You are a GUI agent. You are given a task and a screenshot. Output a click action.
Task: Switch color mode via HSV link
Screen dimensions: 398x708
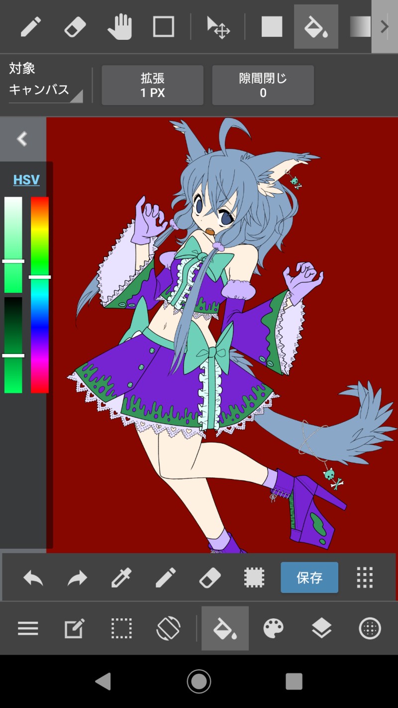pyautogui.click(x=26, y=180)
